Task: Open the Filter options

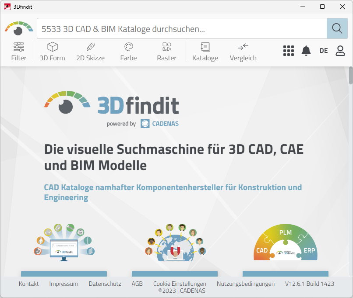Action: coord(19,52)
